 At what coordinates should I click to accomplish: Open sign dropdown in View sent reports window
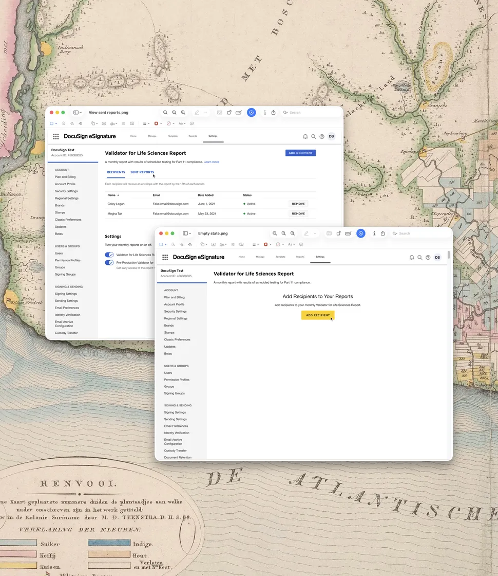coord(113,123)
